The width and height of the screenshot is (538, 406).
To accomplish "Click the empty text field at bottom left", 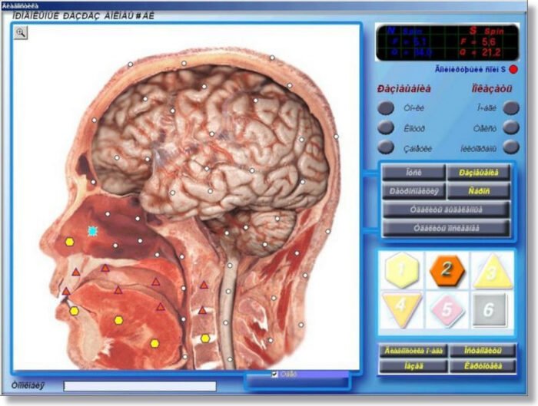I will 140,386.
